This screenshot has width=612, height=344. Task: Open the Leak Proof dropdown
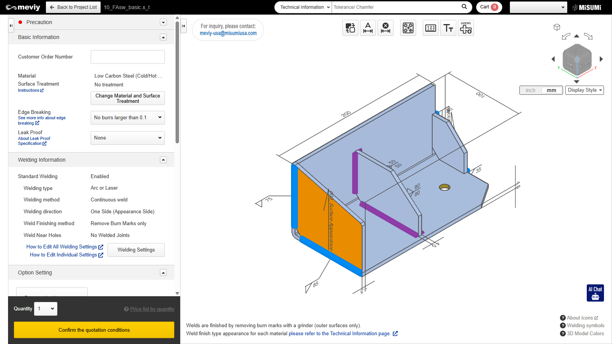tap(127, 138)
